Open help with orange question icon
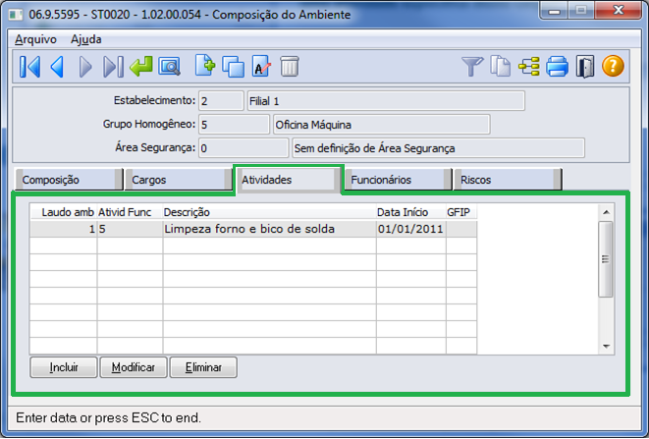Screen dimensions: 649x439 pyautogui.click(x=613, y=66)
